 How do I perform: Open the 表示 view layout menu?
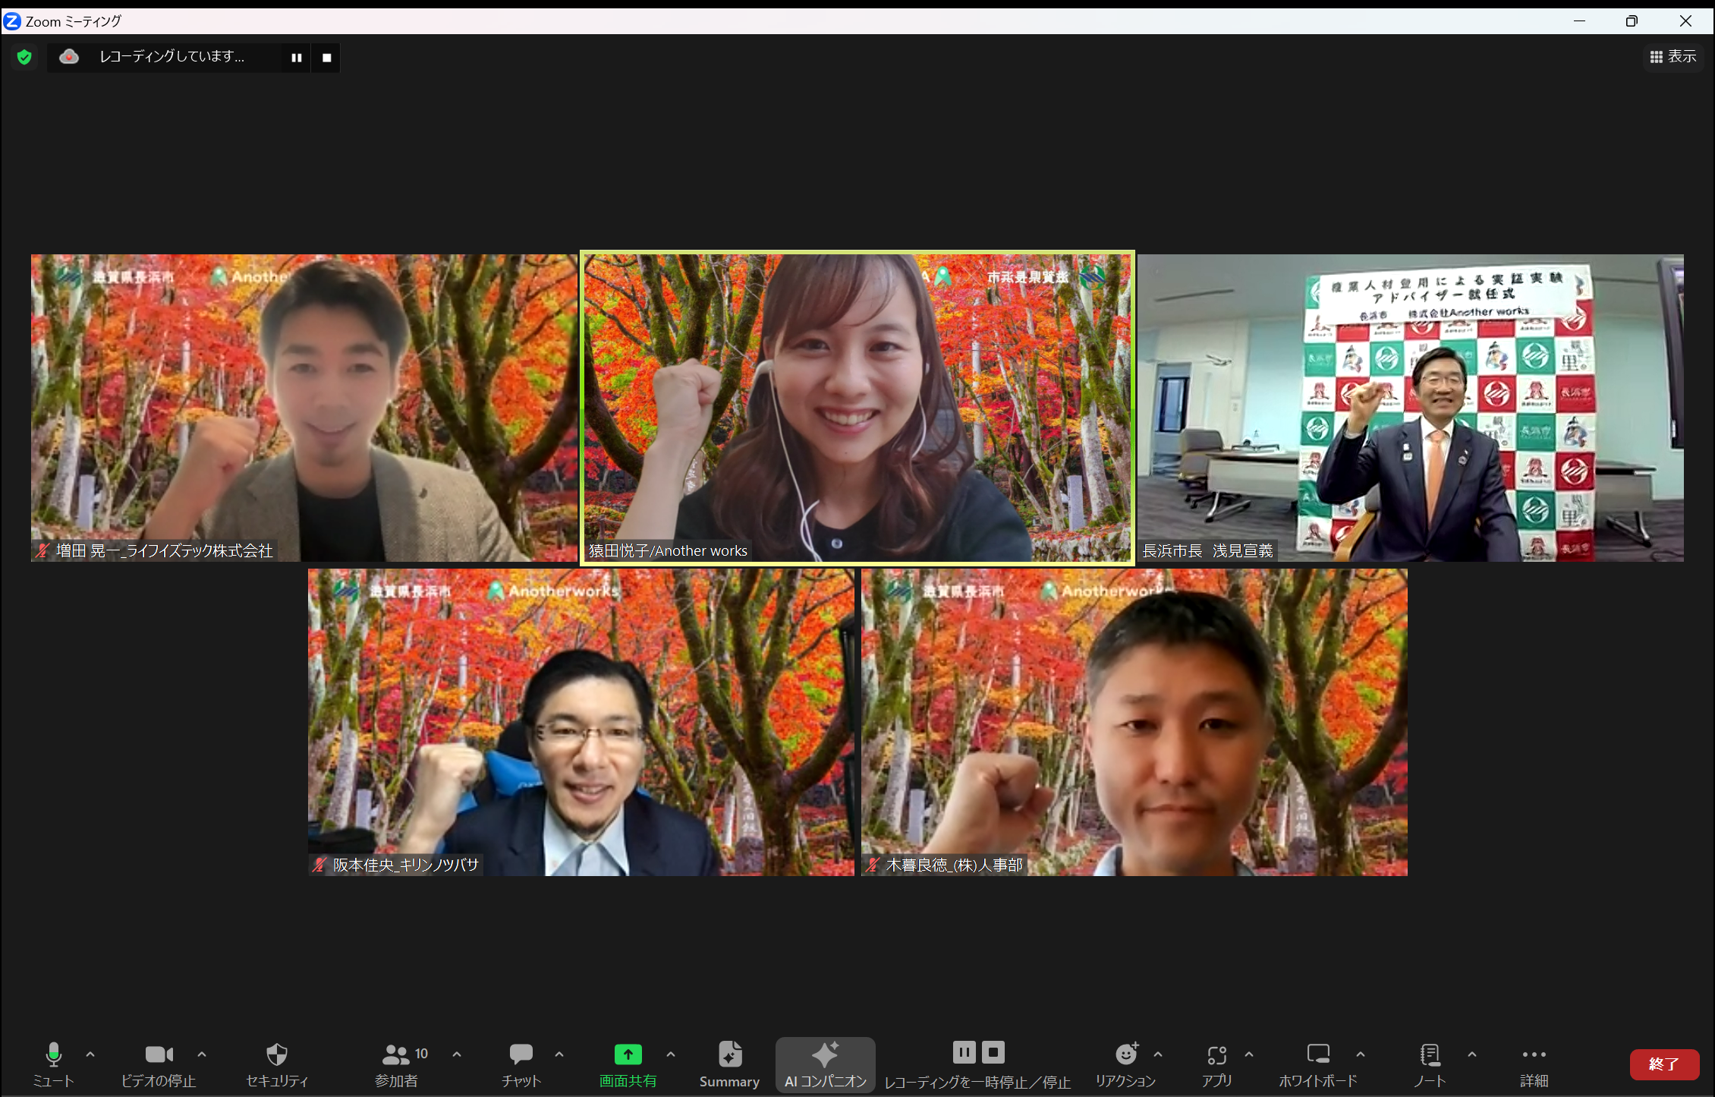pyautogui.click(x=1673, y=57)
